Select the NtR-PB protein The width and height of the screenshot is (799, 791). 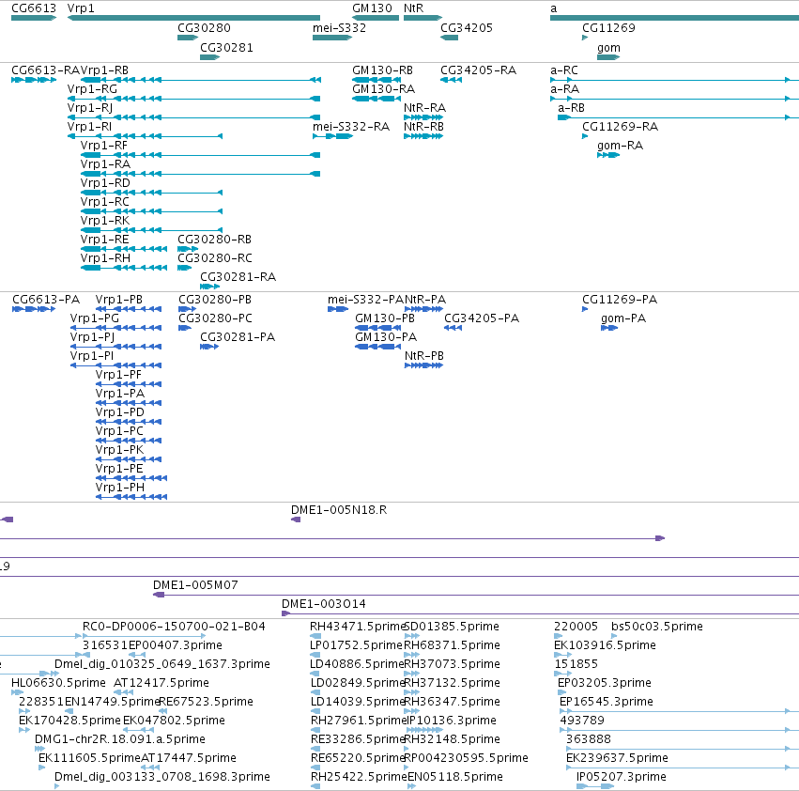click(x=423, y=365)
